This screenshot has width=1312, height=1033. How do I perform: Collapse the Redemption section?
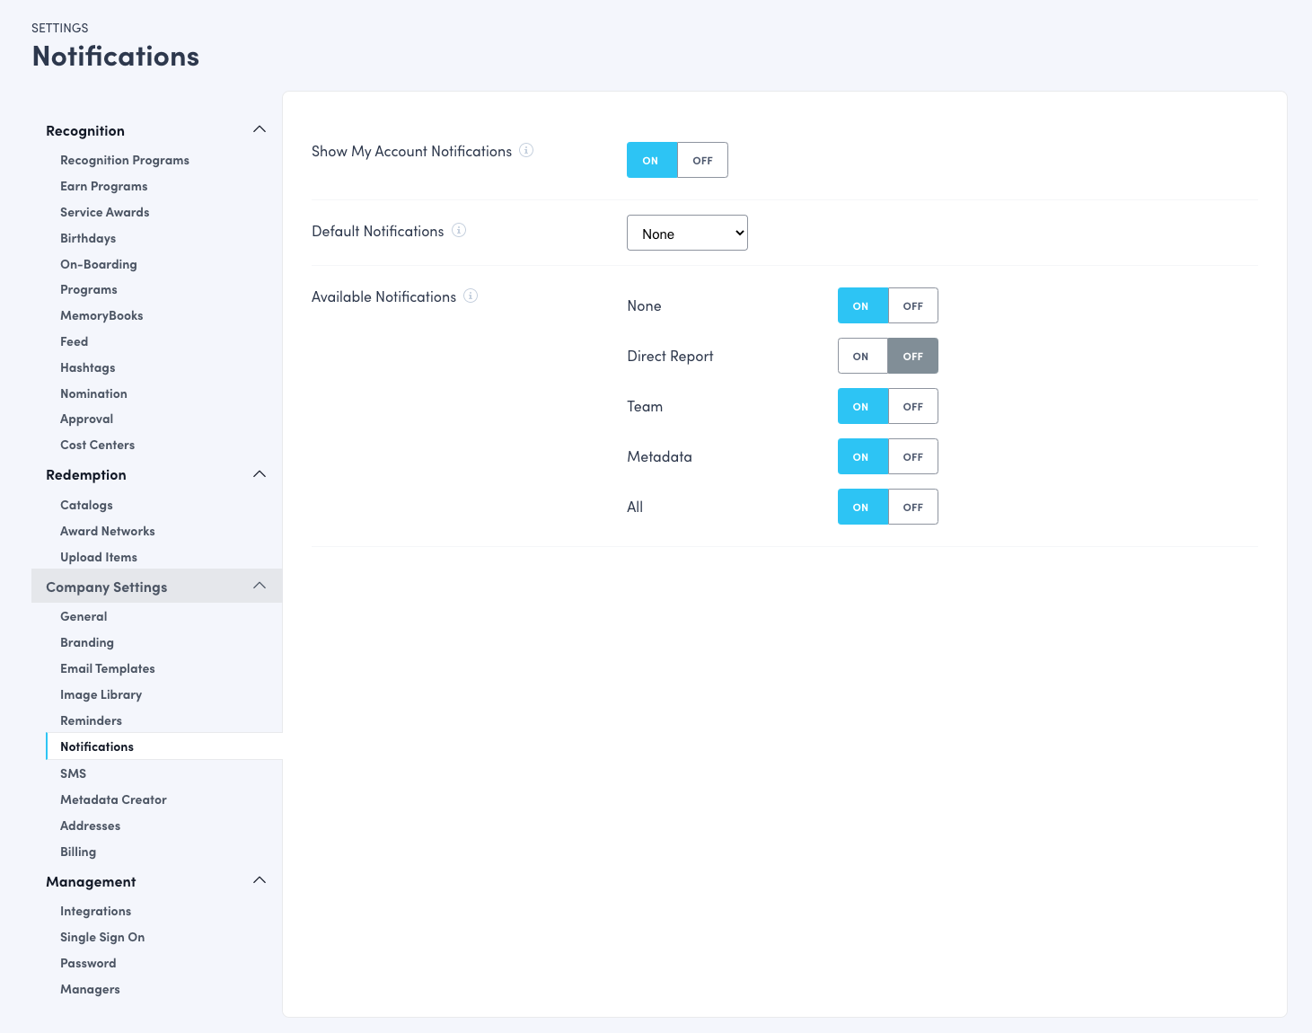pos(260,473)
